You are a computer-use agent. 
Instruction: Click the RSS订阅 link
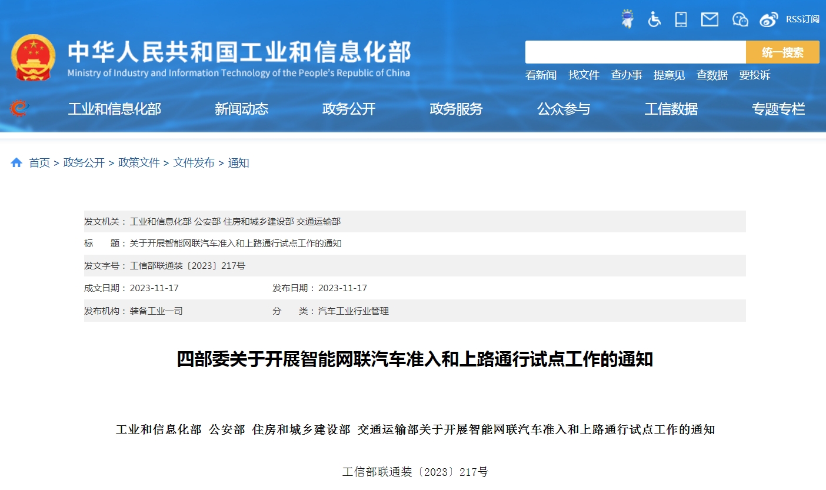pyautogui.click(x=802, y=19)
